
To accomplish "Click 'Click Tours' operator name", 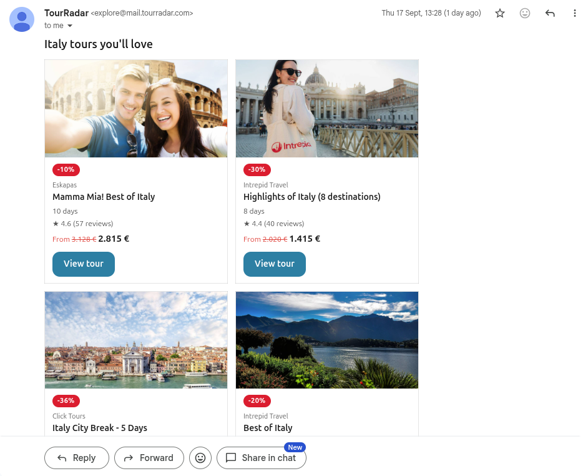I will (x=69, y=416).
